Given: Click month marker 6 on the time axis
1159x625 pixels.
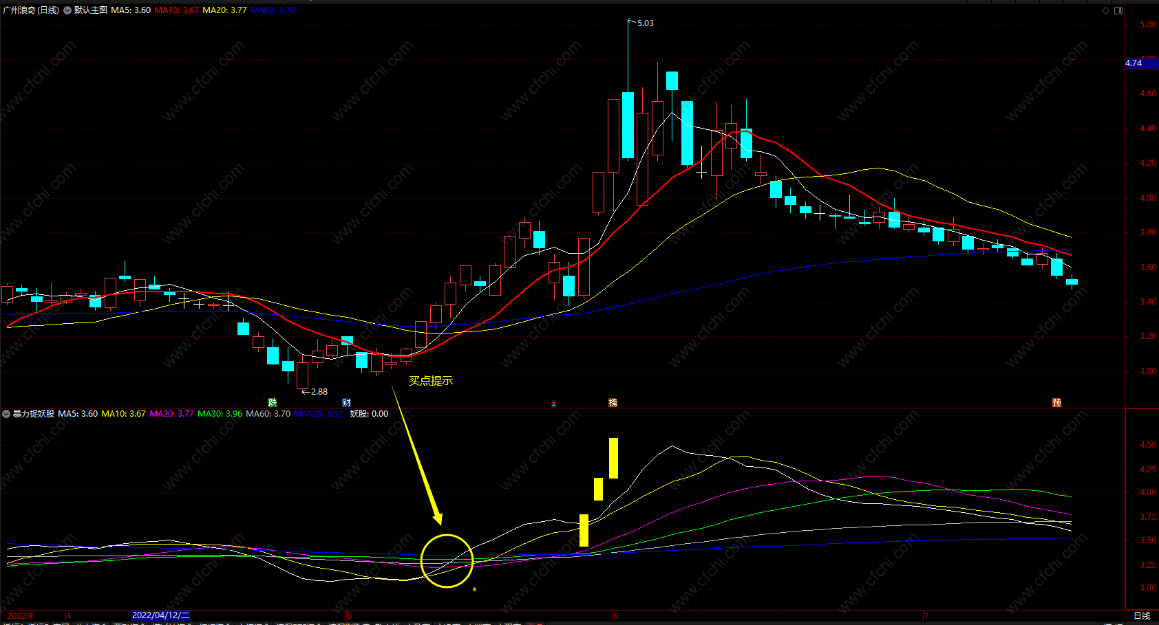Looking at the screenshot, I should (615, 615).
